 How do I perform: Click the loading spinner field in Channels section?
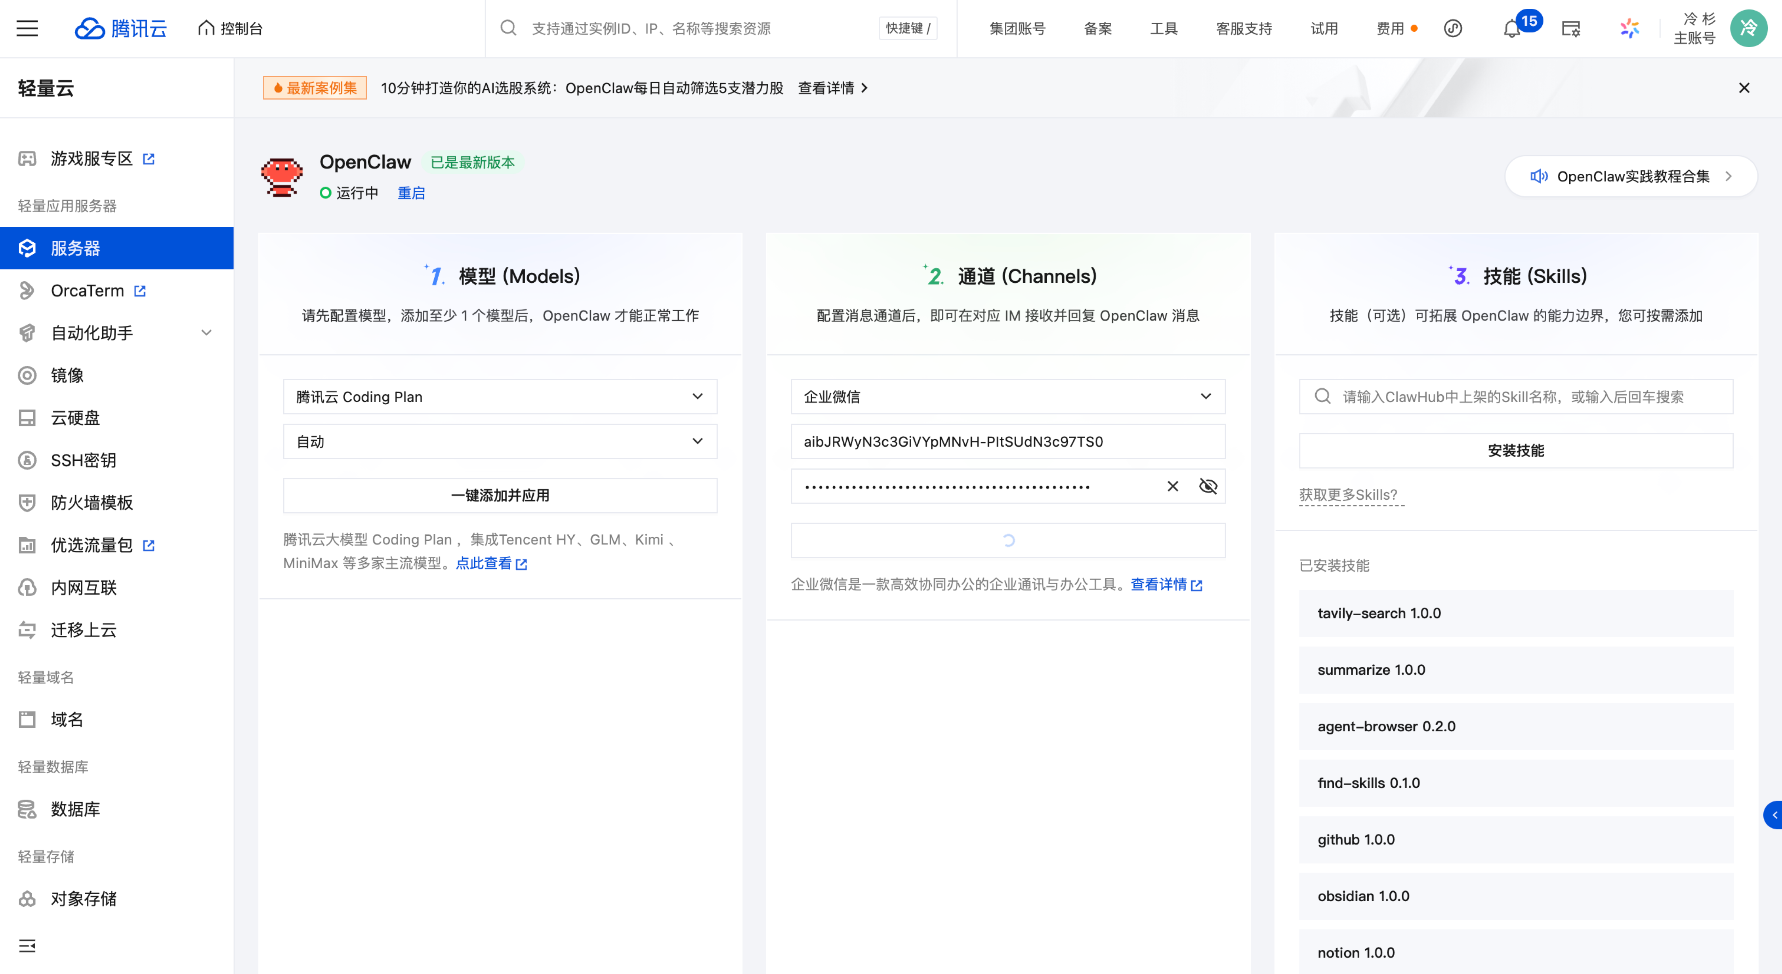(1008, 540)
